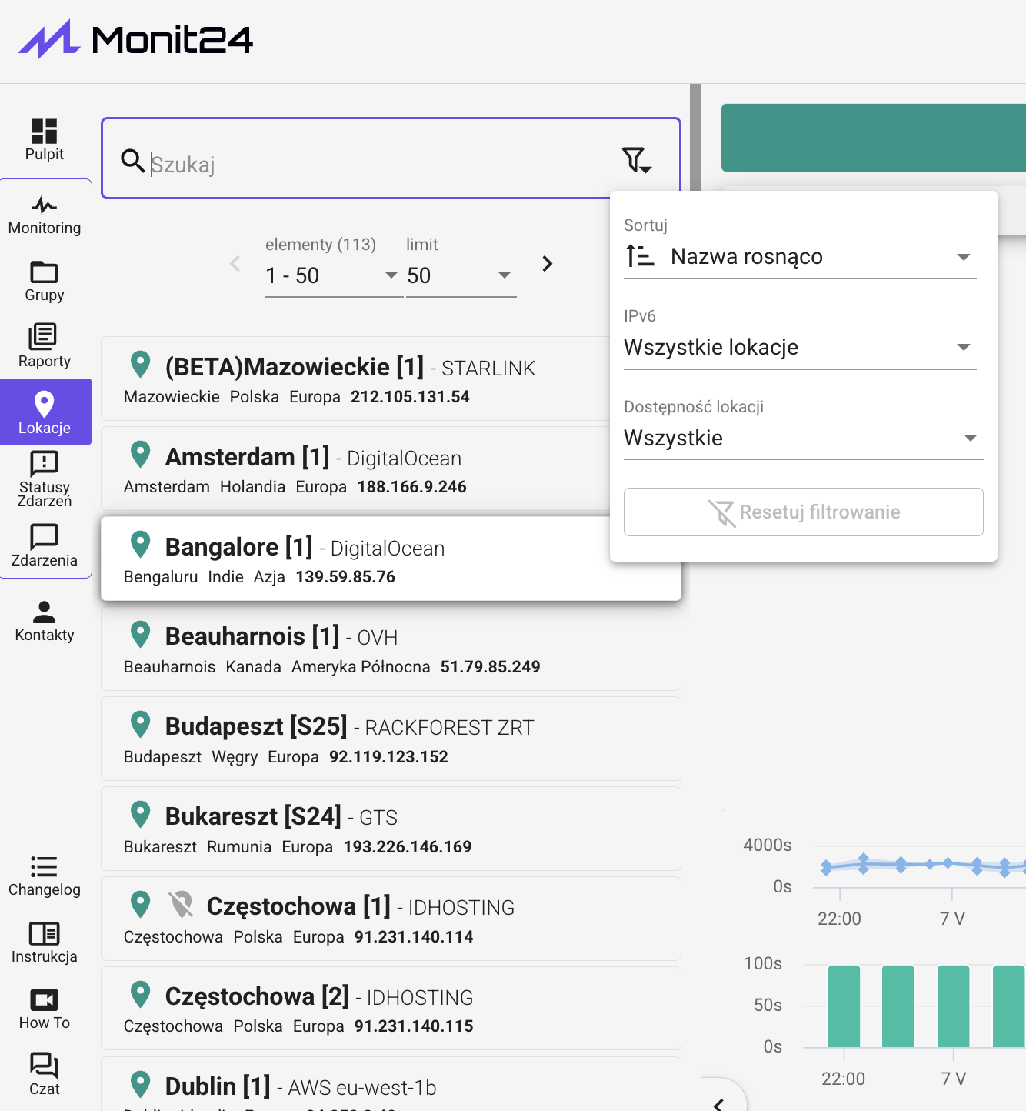Open the Sortuj Nazwa rosnąco dropdown
Viewport: 1026px width, 1111px height.
click(800, 256)
